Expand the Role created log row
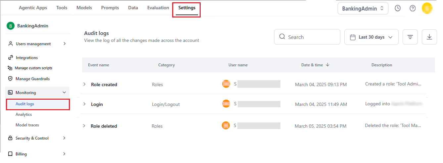The width and height of the screenshot is (443, 163). 84,84
